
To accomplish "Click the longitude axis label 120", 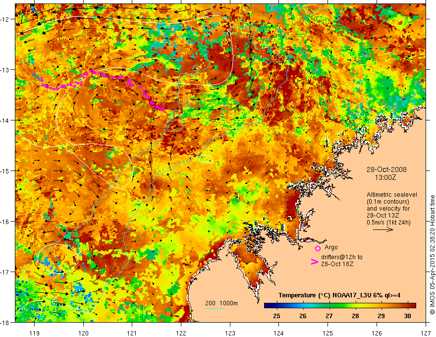I will coord(83,333).
